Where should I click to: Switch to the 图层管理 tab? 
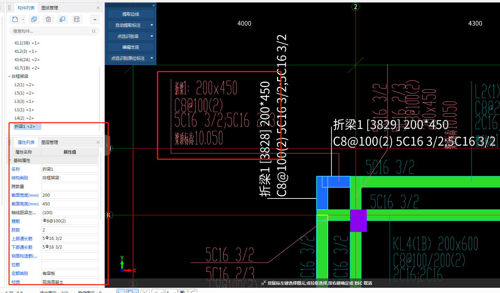pyautogui.click(x=50, y=142)
